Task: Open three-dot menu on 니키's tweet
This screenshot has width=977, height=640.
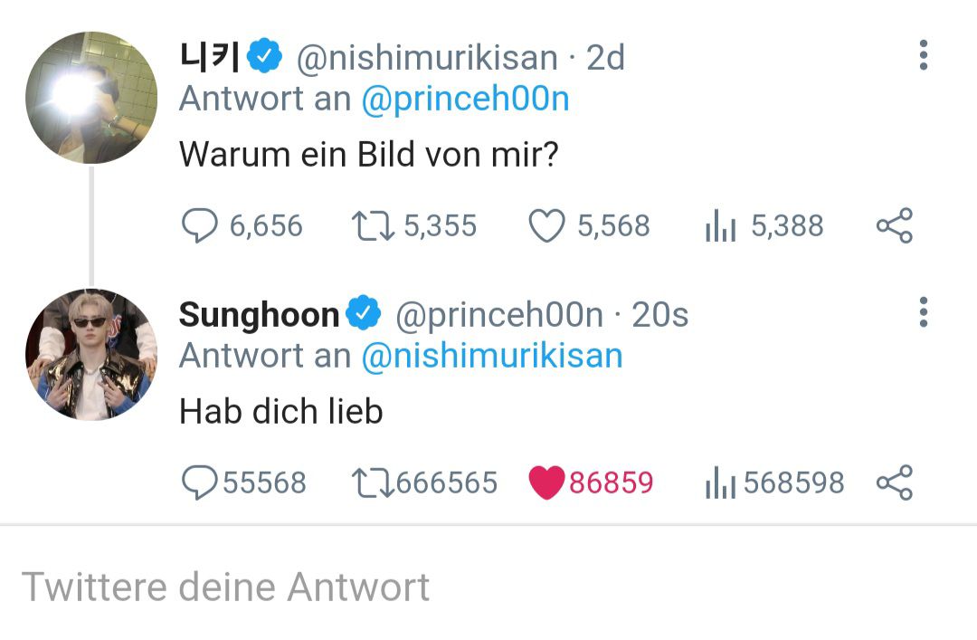Action: pos(924,55)
